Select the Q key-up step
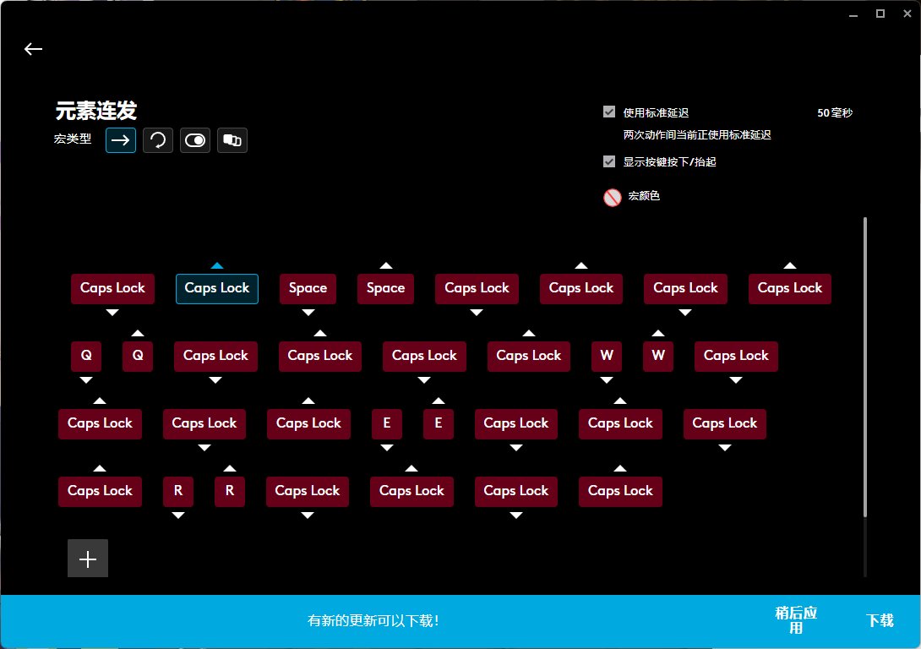This screenshot has width=921, height=649. (138, 356)
